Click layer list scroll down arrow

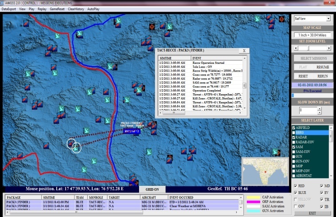tap(331, 176)
